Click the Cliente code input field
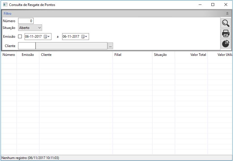Screen dimensions: 234x161 point(27,46)
